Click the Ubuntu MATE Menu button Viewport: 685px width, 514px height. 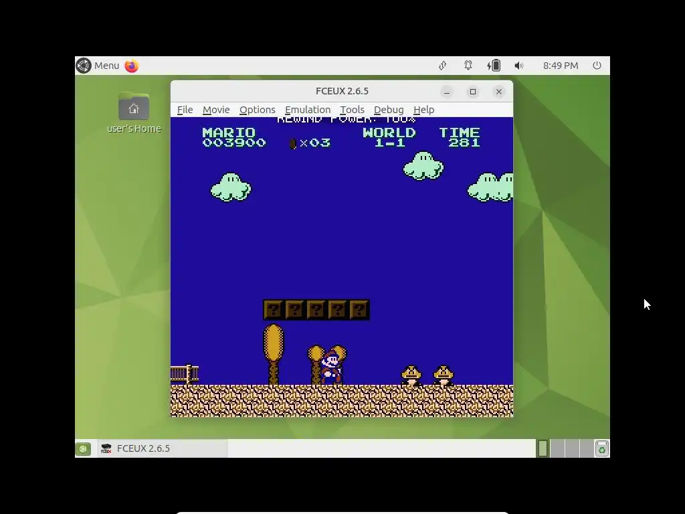coord(98,66)
